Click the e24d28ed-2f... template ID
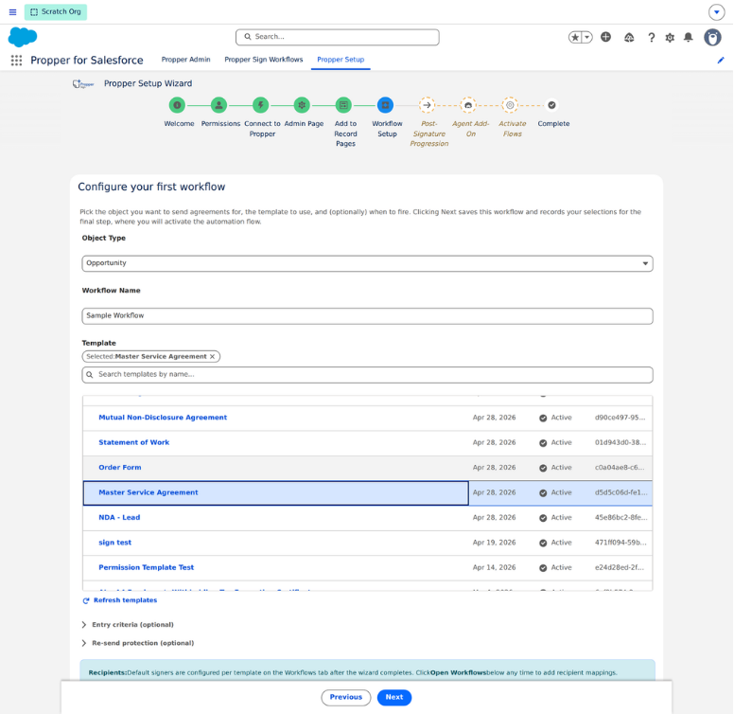The height and width of the screenshot is (714, 734). 620,567
